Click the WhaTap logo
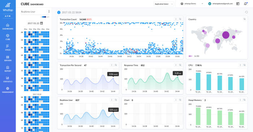Image resolution: width=253 pixels, height=132 pixels. (x=8, y=7)
